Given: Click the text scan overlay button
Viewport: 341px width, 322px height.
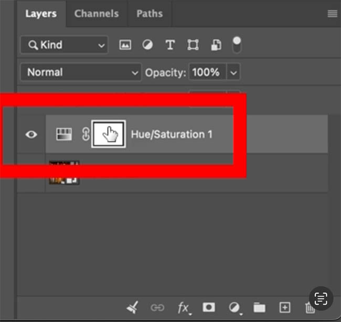Looking at the screenshot, I should tap(321, 298).
